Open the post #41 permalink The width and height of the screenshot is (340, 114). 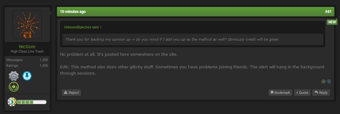click(x=328, y=12)
